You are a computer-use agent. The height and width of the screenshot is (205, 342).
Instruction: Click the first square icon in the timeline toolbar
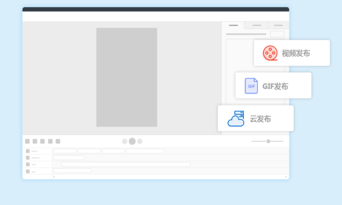(27, 141)
